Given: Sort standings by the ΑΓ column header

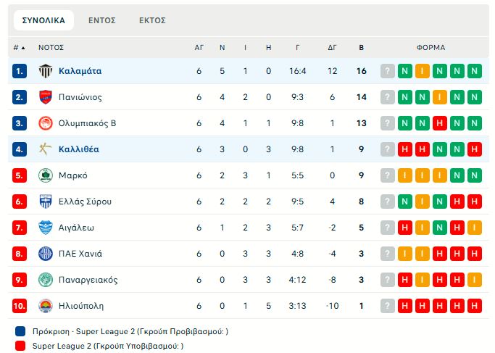Looking at the screenshot, I should click(x=199, y=48).
